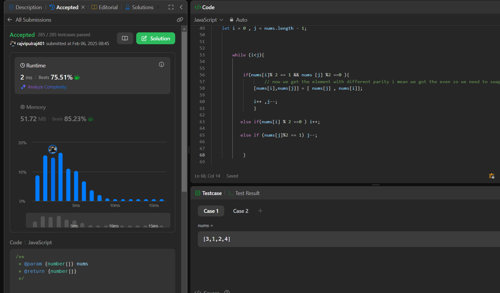Image resolution: width=500 pixels, height=293 pixels.
Task: Click the green Solution button
Action: tap(155, 38)
